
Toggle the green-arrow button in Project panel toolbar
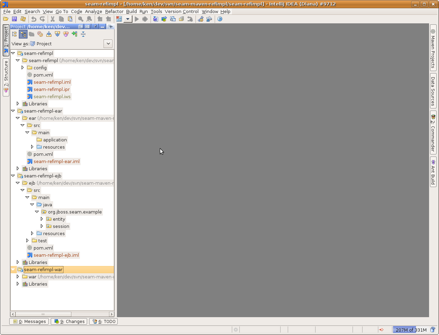[74, 34]
